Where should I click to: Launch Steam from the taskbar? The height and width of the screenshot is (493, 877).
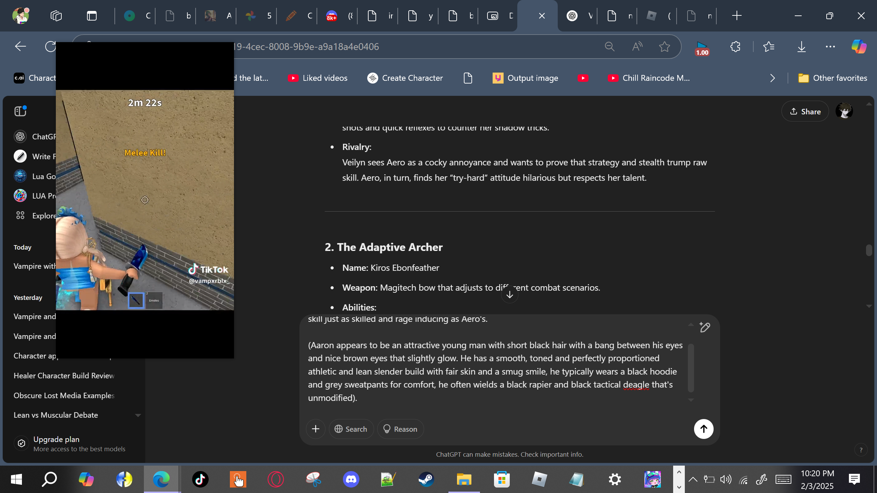[427, 479]
